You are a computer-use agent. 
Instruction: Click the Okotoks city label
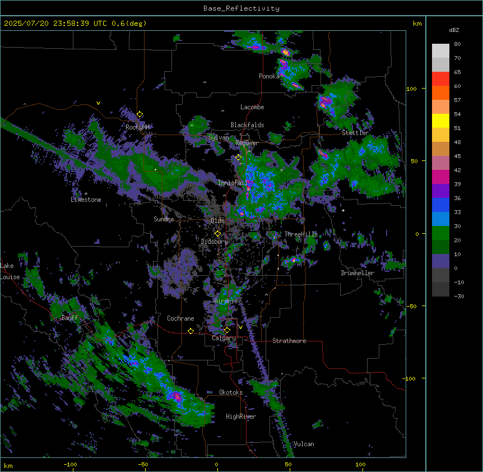(x=231, y=392)
